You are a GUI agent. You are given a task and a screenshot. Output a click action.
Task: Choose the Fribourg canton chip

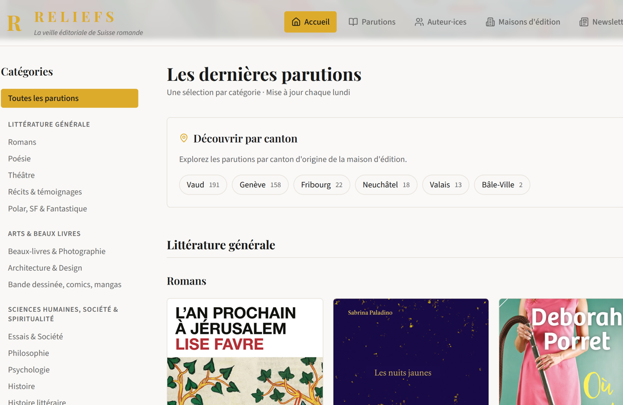tap(322, 185)
